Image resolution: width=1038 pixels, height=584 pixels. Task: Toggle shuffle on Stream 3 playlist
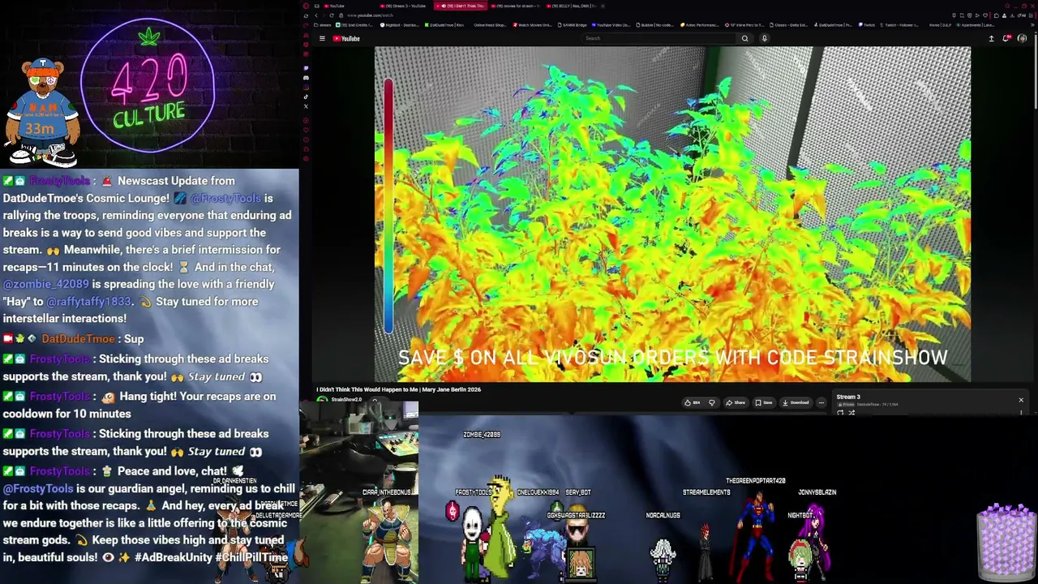[851, 413]
